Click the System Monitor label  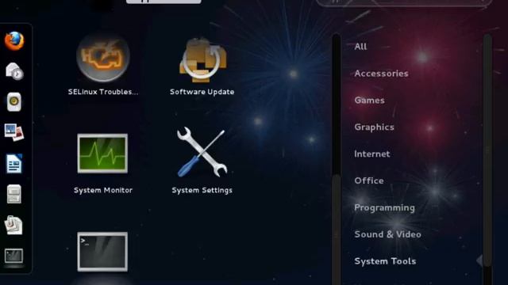coord(103,190)
